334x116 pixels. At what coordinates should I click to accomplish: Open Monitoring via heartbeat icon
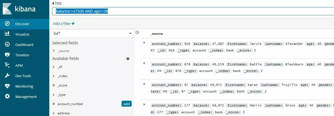[7, 86]
